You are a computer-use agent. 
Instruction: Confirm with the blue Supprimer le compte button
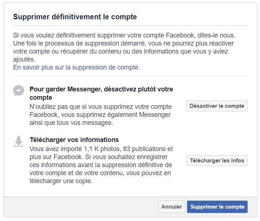(217, 207)
